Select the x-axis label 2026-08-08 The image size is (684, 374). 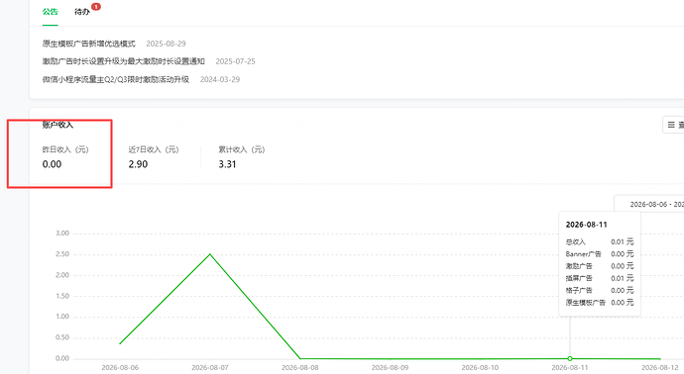300,368
